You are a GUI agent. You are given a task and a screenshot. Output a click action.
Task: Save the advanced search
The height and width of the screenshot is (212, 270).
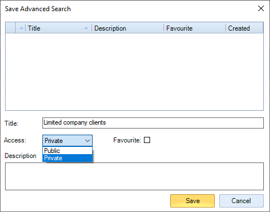(192, 201)
